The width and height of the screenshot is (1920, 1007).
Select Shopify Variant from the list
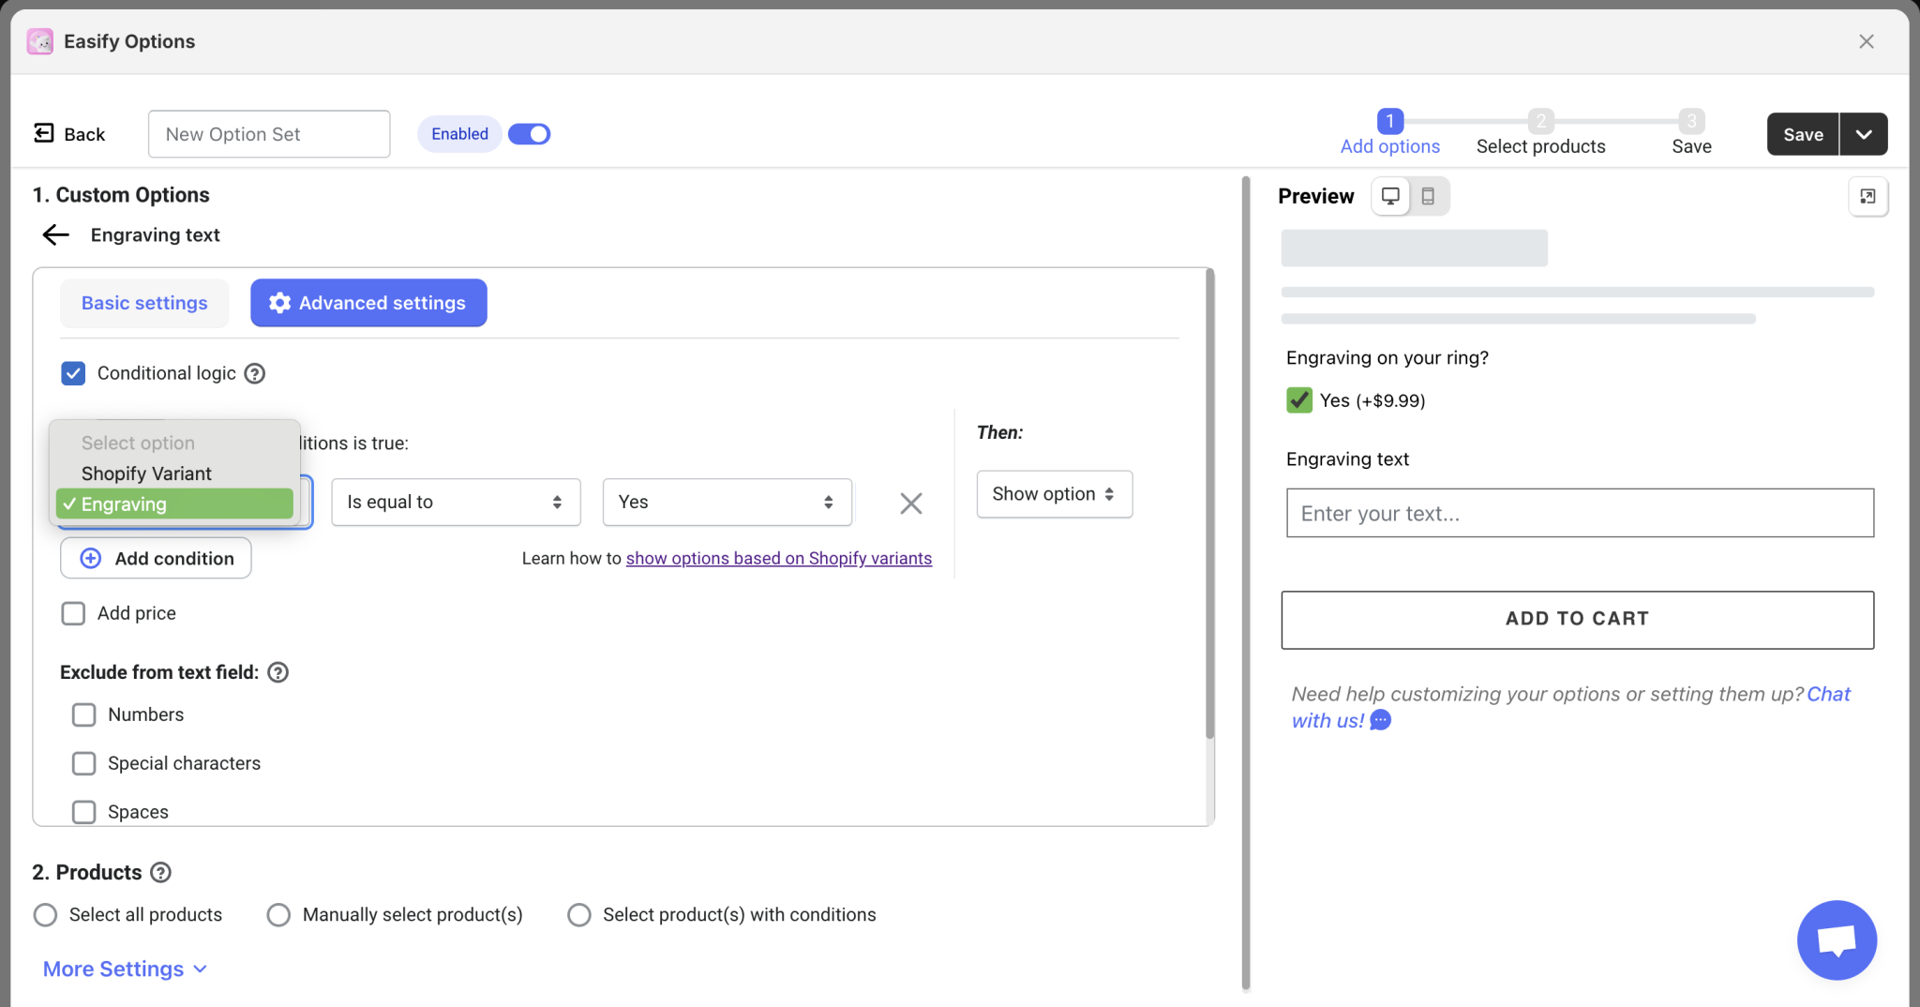pos(174,473)
